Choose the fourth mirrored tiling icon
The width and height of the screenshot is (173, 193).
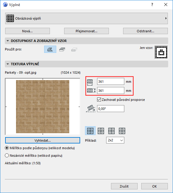coord(122,131)
